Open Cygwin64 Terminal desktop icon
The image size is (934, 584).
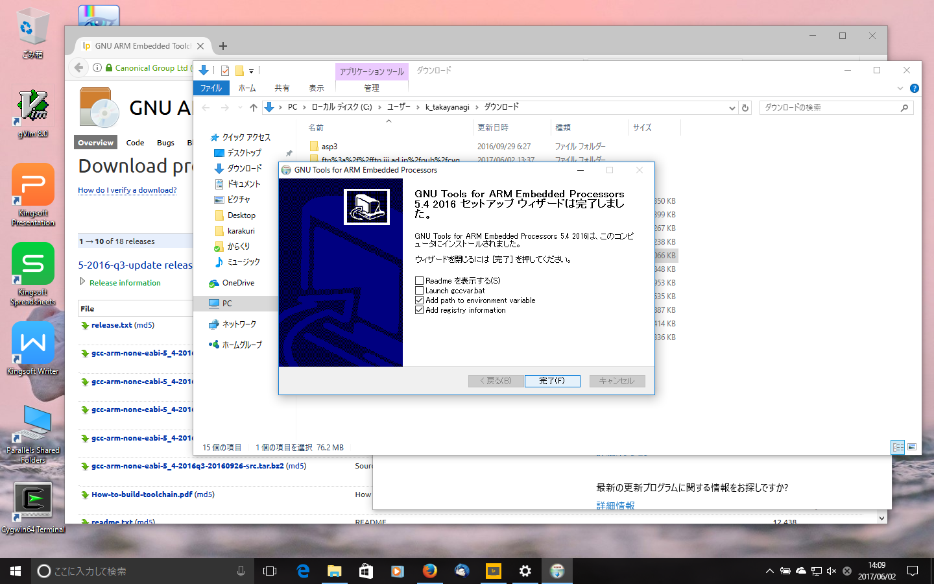click(33, 508)
